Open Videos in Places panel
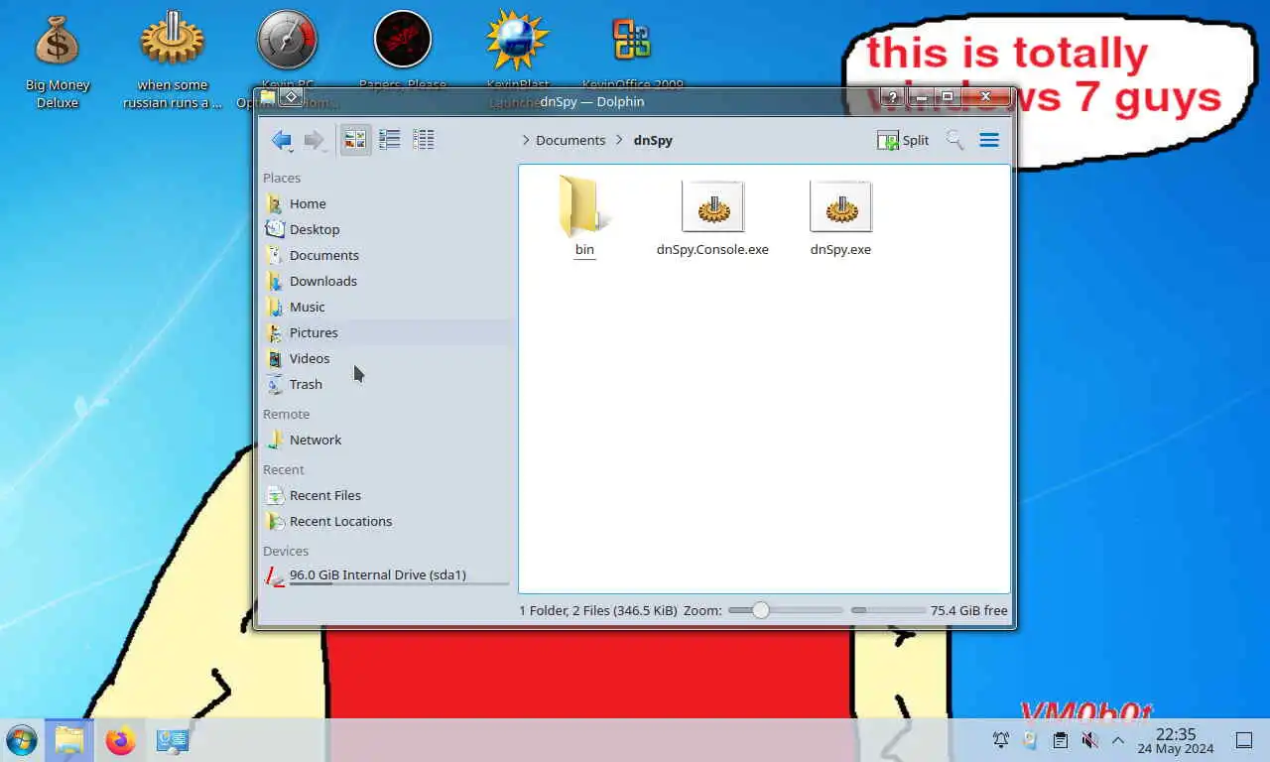This screenshot has width=1270, height=762. 385,358
